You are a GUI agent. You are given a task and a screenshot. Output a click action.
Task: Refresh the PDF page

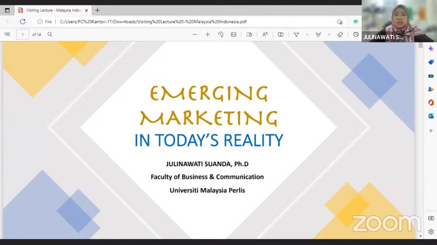22,21
